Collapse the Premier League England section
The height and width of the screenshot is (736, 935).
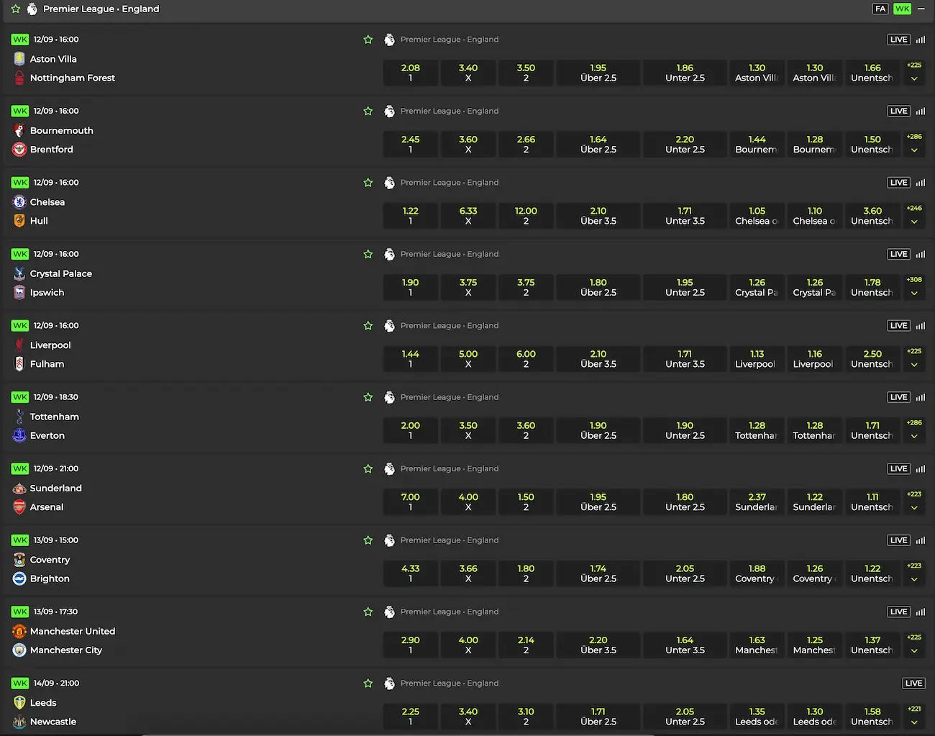tap(921, 9)
